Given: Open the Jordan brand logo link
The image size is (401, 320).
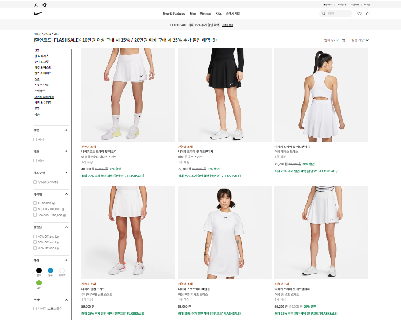Looking at the screenshot, I should 36,4.
